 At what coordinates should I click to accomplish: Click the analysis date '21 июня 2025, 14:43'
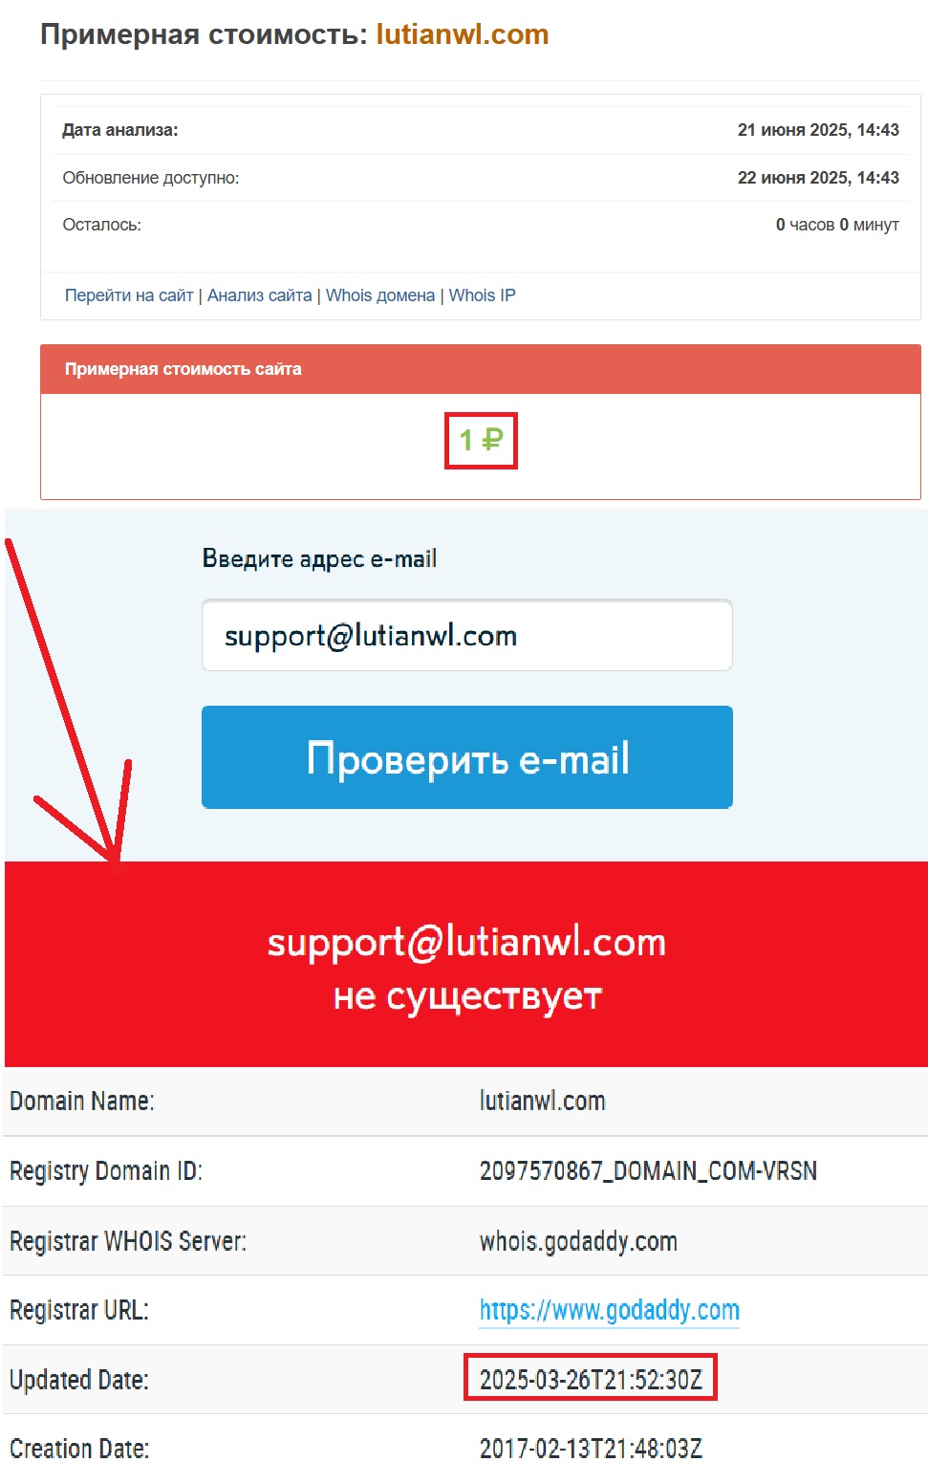pyautogui.click(x=818, y=130)
